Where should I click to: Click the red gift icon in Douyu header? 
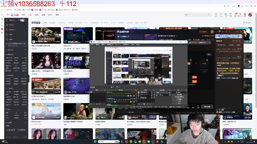[245, 14]
